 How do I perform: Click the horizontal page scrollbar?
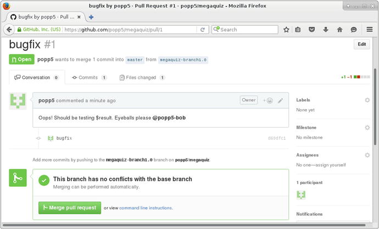click(184, 225)
